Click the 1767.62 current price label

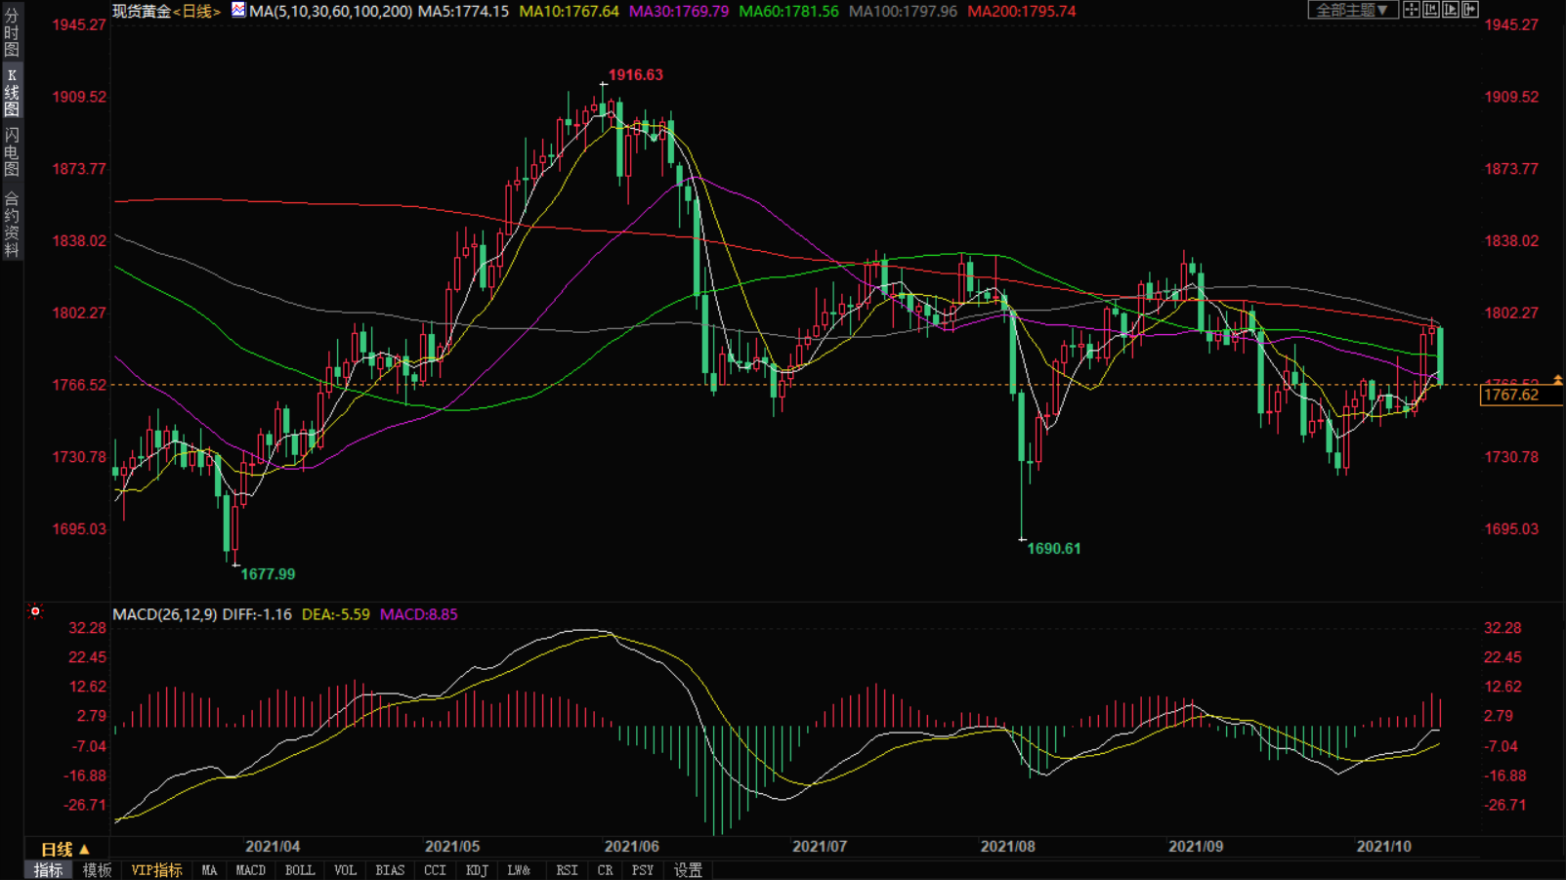pyautogui.click(x=1511, y=396)
